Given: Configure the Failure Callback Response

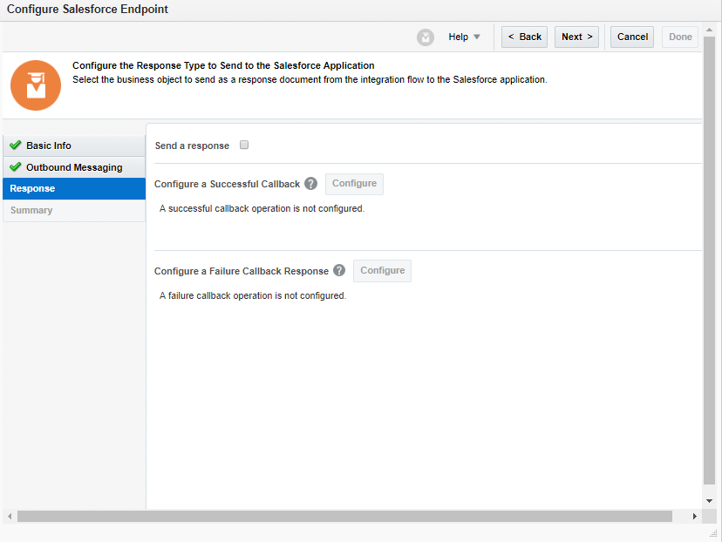Looking at the screenshot, I should tap(382, 270).
